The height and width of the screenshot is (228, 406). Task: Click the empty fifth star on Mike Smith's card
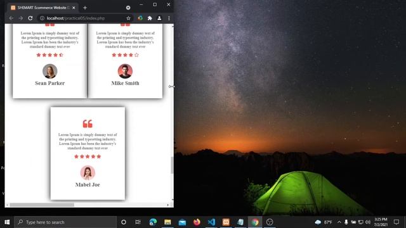click(x=136, y=55)
